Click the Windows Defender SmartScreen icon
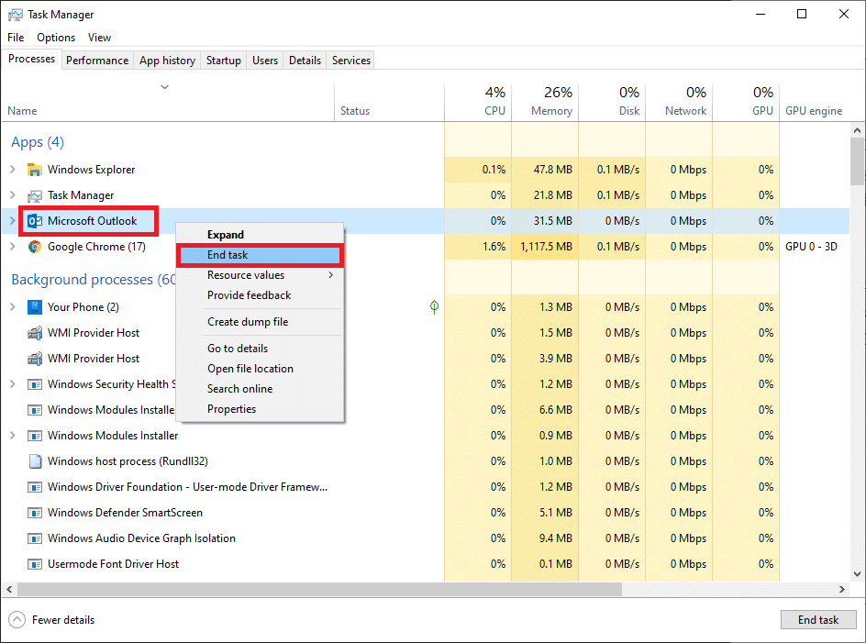 35,513
